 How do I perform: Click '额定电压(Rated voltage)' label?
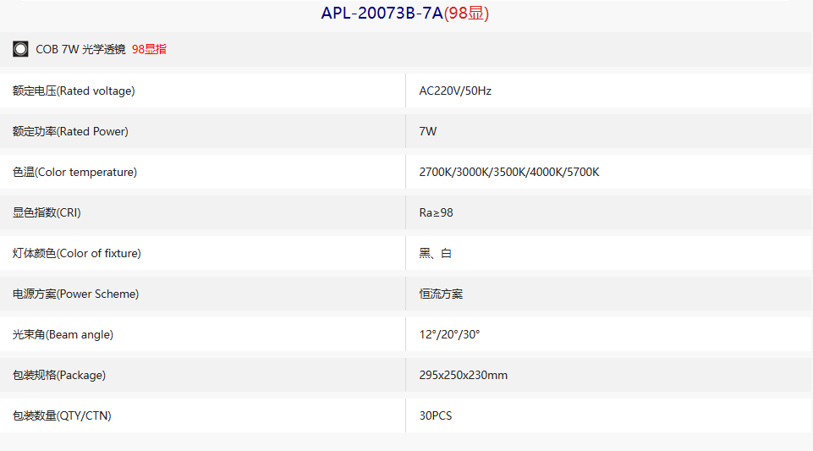74,91
